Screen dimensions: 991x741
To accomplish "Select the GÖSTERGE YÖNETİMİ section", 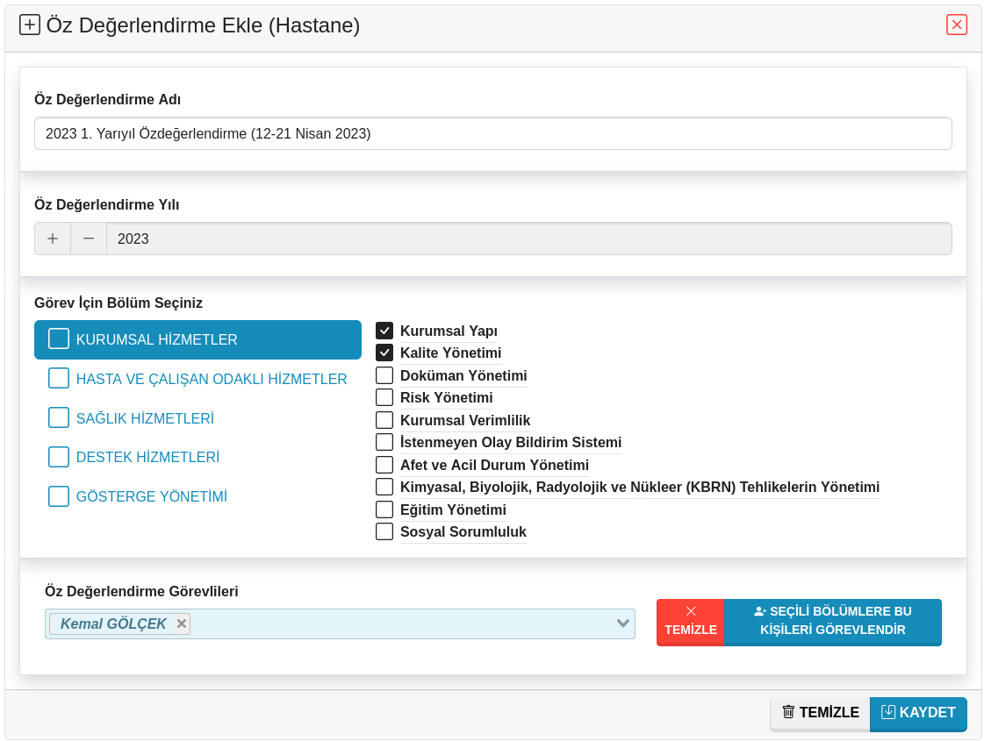I will (151, 496).
